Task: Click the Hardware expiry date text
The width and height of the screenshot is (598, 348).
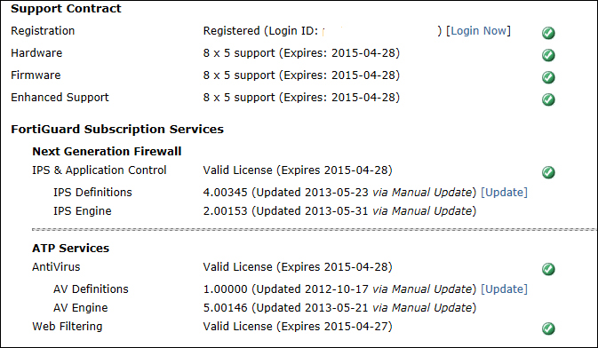Action: coord(365,53)
